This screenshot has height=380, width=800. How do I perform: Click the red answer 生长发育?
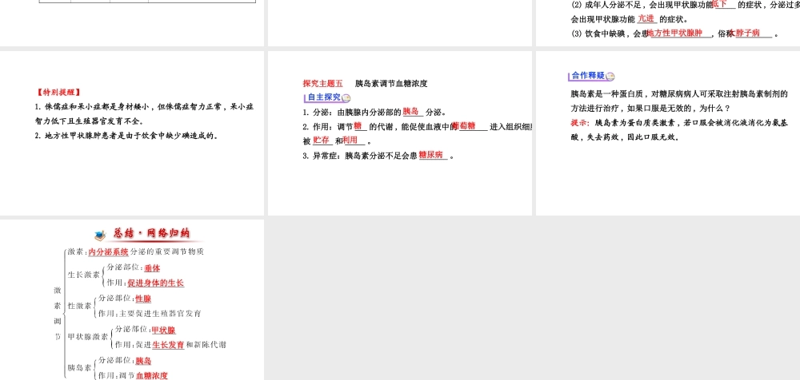pyautogui.click(x=168, y=345)
